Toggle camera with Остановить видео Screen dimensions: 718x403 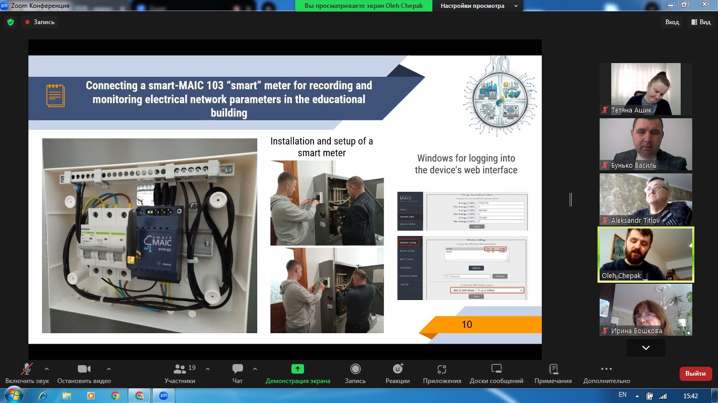84,373
